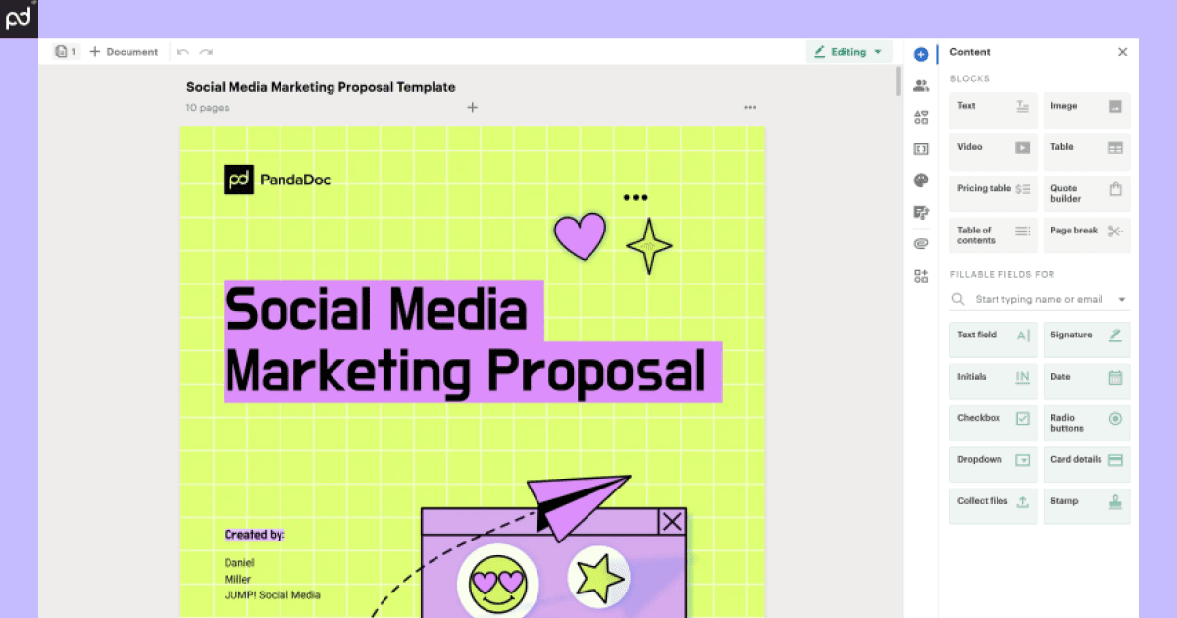Click the redo arrow icon

206,52
